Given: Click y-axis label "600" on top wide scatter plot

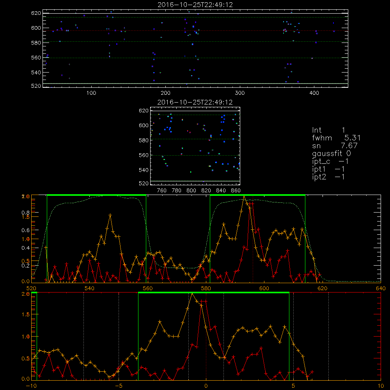Looking at the screenshot, I should tap(36, 28).
